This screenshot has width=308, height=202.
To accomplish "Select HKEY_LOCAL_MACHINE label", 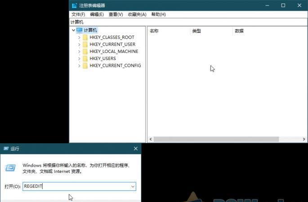I will (114, 51).
